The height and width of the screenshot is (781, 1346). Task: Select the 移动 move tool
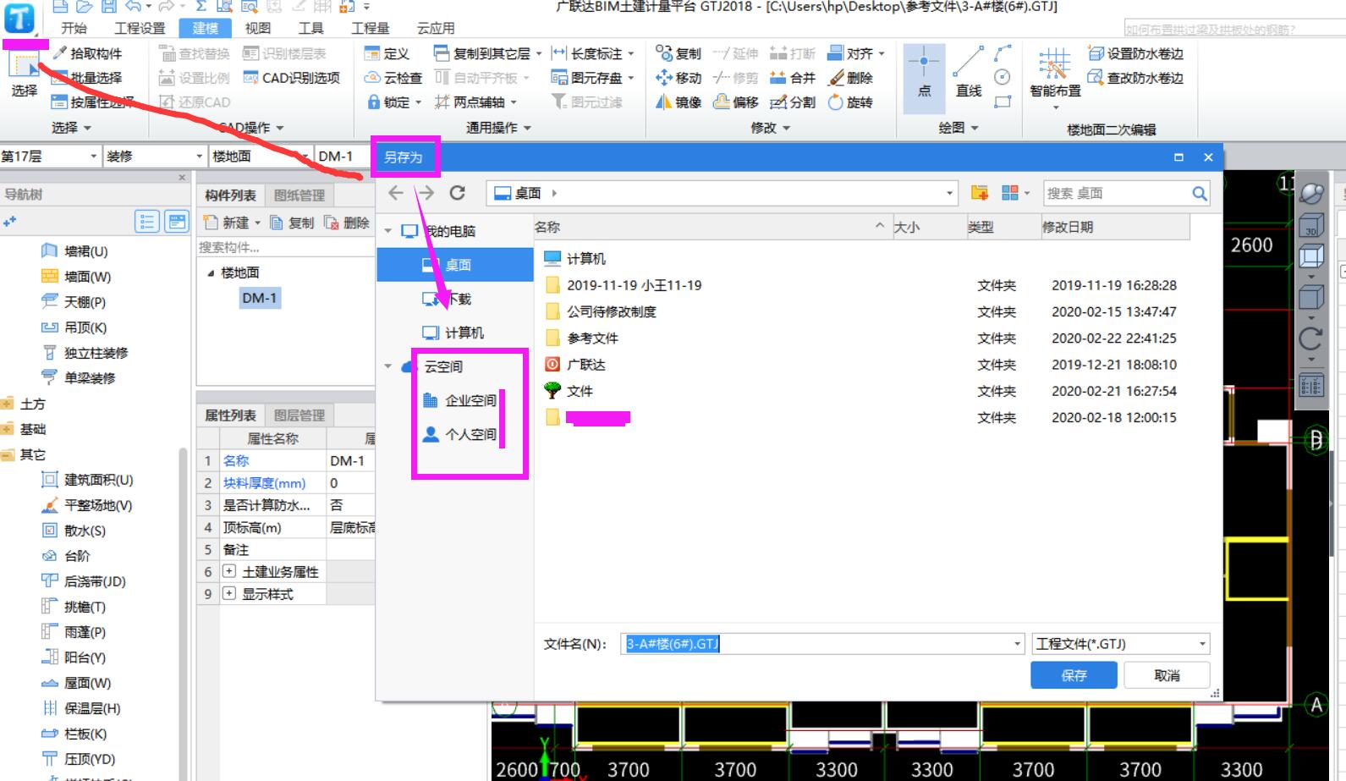click(x=678, y=78)
